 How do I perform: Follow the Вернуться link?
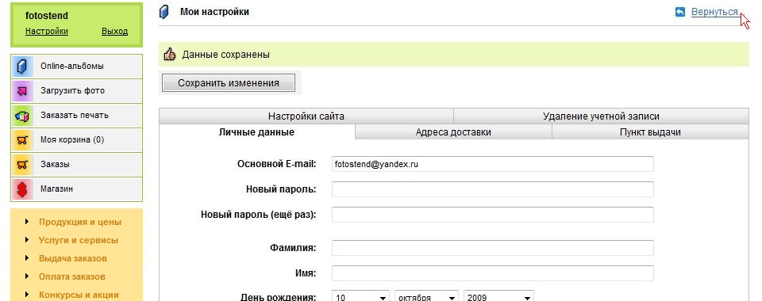click(715, 12)
